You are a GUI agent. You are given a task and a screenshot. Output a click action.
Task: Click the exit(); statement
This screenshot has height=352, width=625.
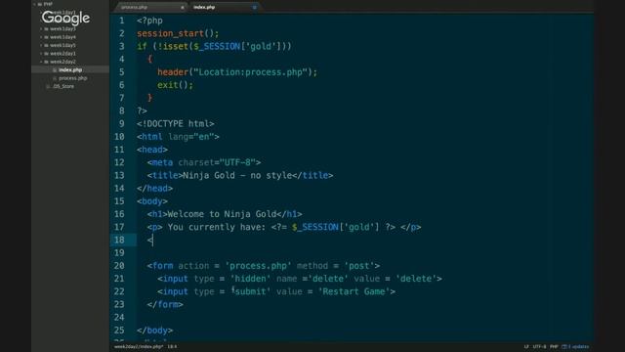pos(175,85)
